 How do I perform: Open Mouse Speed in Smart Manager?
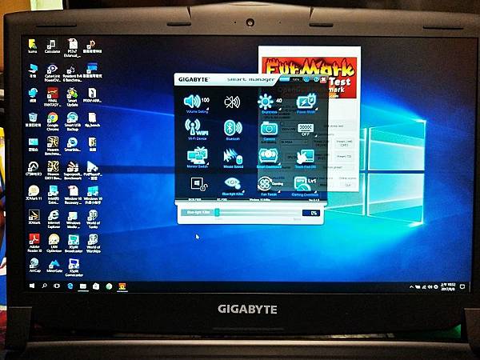pyautogui.click(x=233, y=158)
